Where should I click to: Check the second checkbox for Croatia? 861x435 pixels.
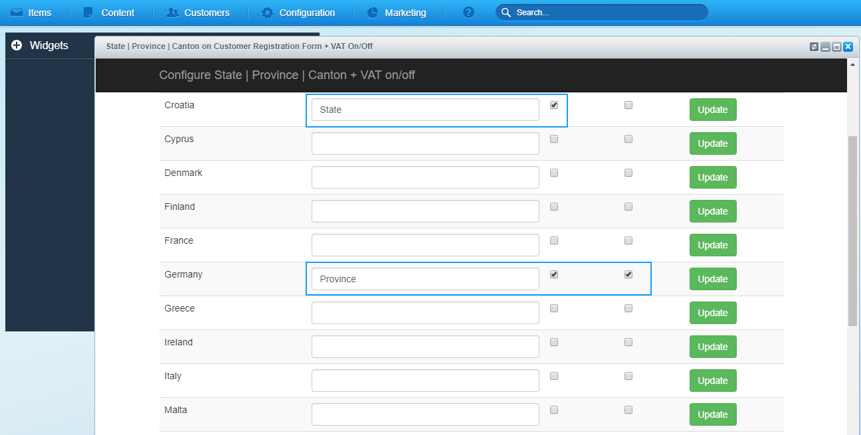coord(628,105)
